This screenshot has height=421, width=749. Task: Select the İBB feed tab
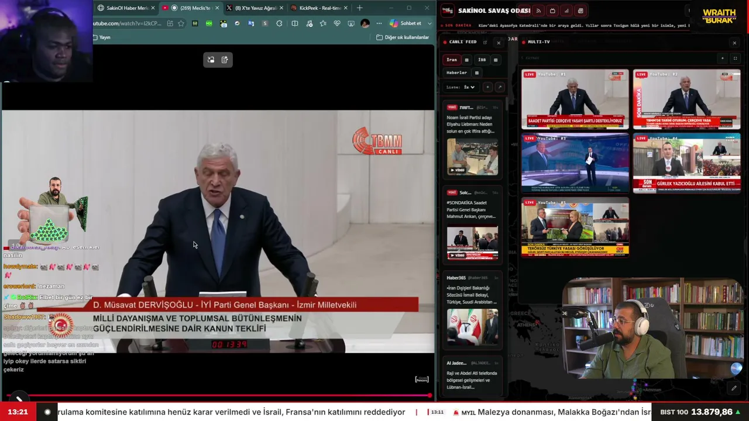pos(482,60)
